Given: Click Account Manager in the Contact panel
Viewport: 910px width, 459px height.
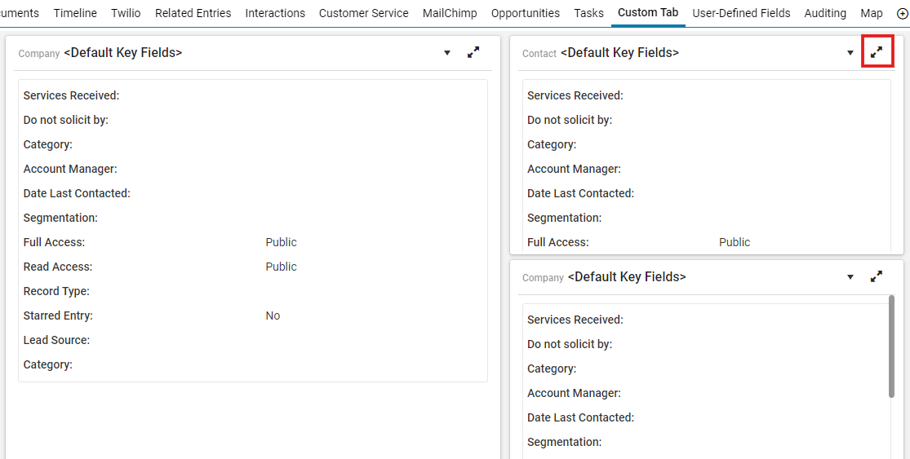Looking at the screenshot, I should 574,170.
